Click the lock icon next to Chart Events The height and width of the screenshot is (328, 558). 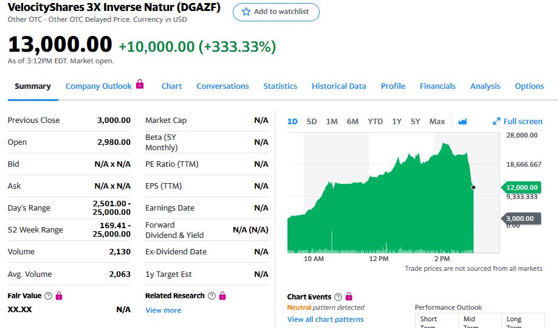pyautogui.click(x=349, y=296)
